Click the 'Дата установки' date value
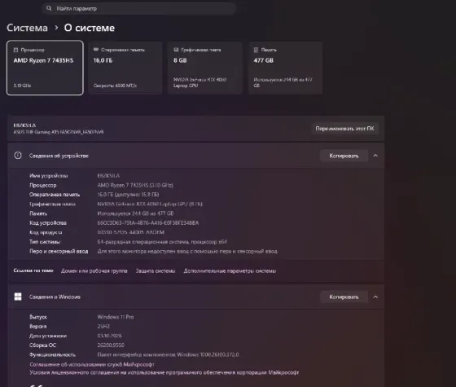This screenshot has width=456, height=387. pos(110,336)
